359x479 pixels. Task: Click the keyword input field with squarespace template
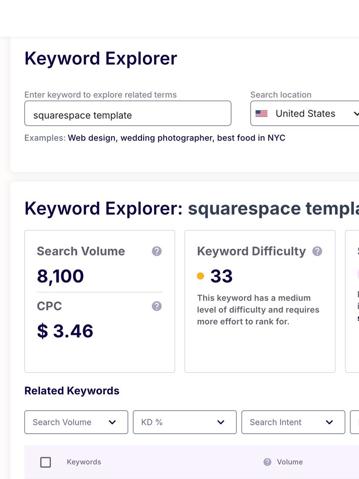[x=127, y=113]
